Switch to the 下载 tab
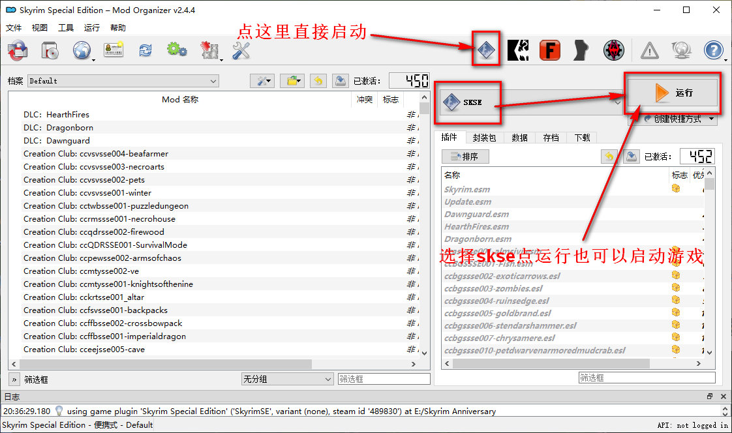The image size is (732, 433). tap(582, 138)
